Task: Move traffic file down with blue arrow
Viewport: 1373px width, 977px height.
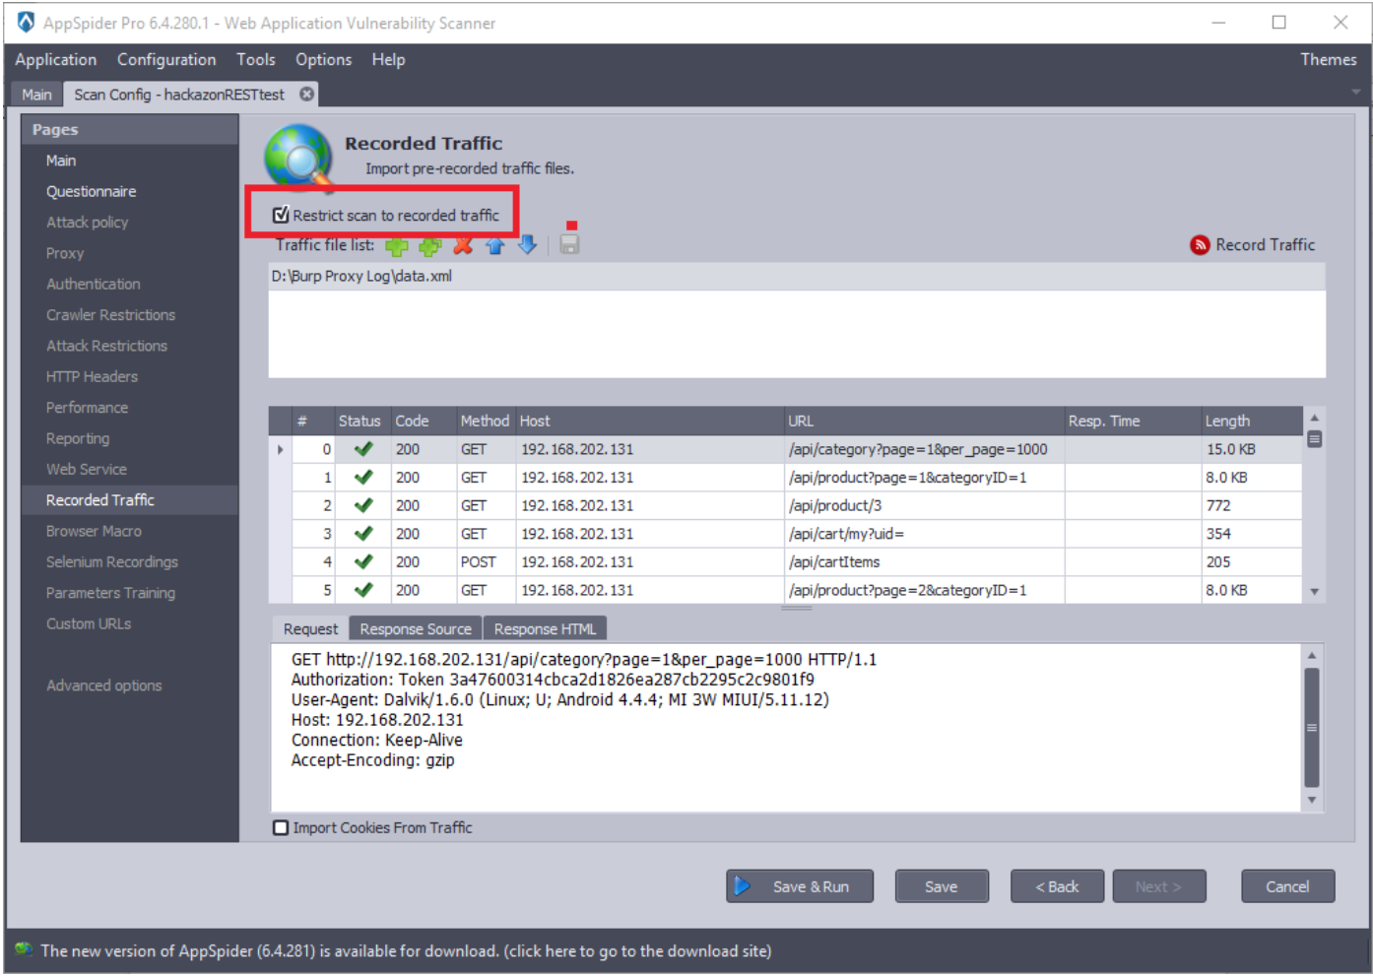Action: (x=528, y=244)
